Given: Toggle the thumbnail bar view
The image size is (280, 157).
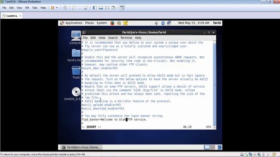Looking at the screenshot, I should pos(101,8).
